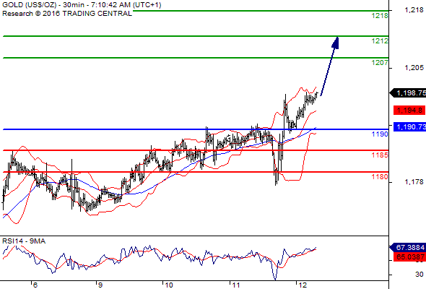426x289 pixels.
Task: Click date label 6 on time axis
Action: pos(35,285)
